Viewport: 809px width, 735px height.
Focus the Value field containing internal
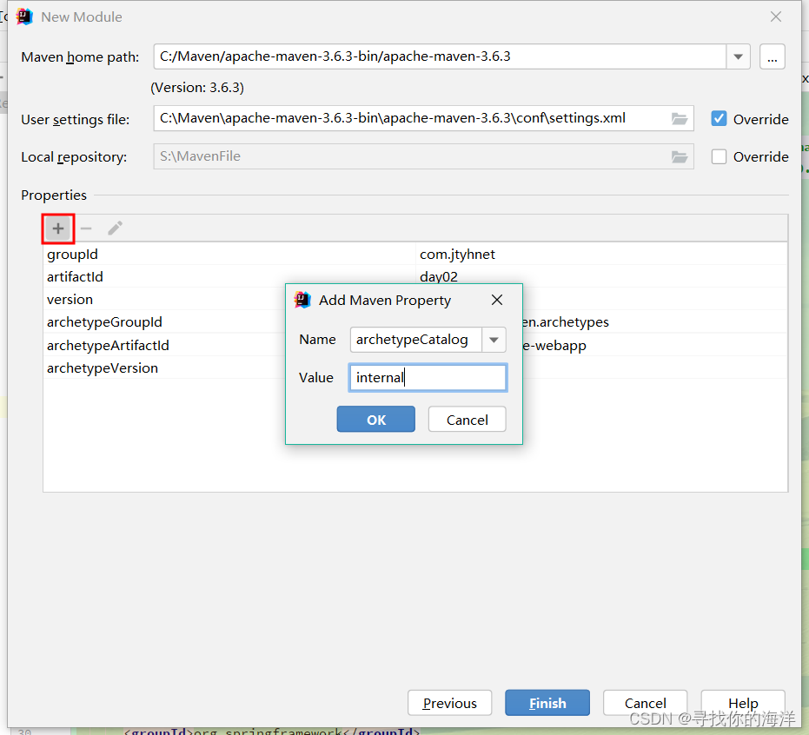pos(428,378)
